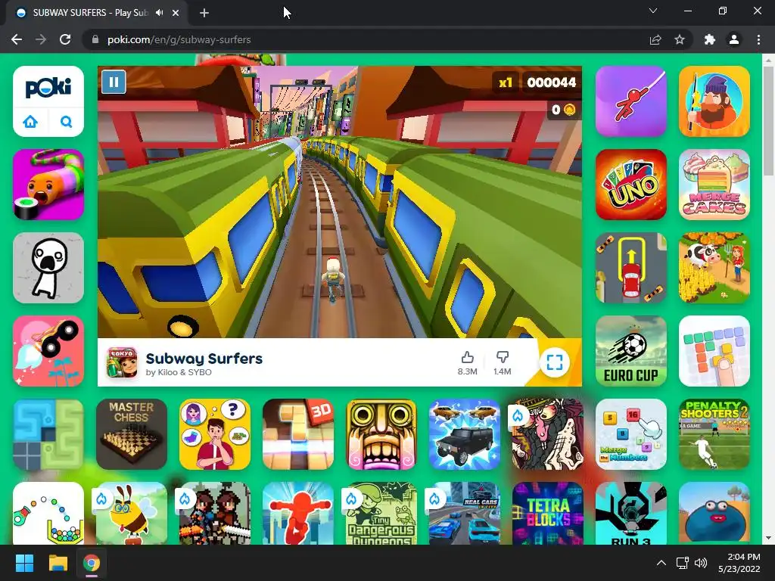Screen dimensions: 775x581
Task: Open Chrome profile avatar menu
Action: pyautogui.click(x=734, y=39)
